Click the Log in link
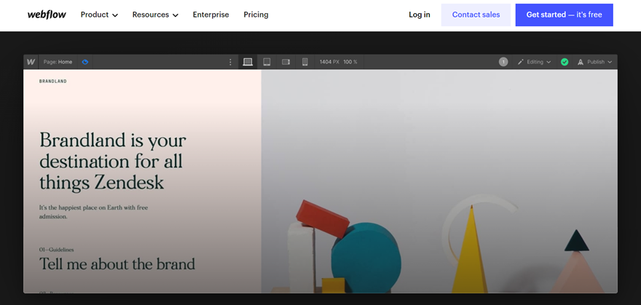Image resolution: width=641 pixels, height=305 pixels. (420, 15)
